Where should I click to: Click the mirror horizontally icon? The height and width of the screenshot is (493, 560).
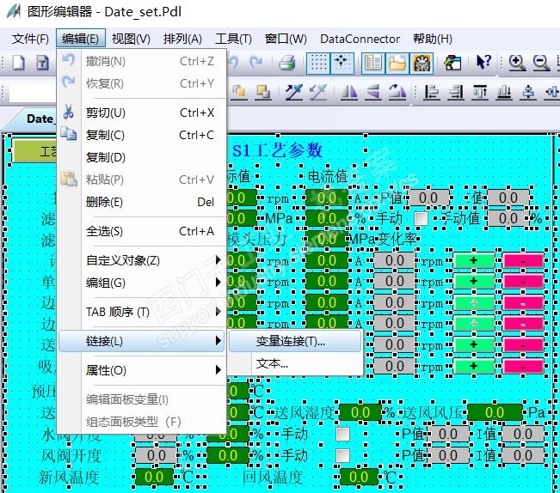349,92
